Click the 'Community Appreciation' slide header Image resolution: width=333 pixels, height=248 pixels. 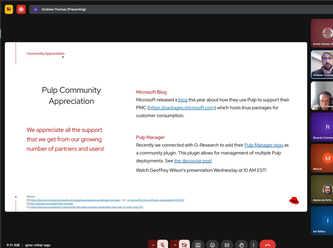46,53
